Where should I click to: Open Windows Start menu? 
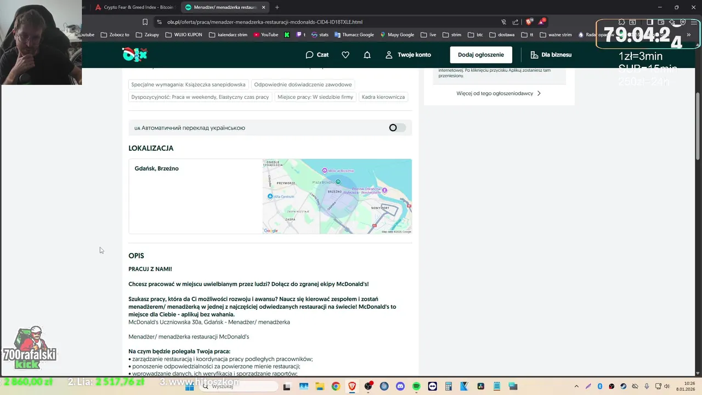[x=190, y=386]
